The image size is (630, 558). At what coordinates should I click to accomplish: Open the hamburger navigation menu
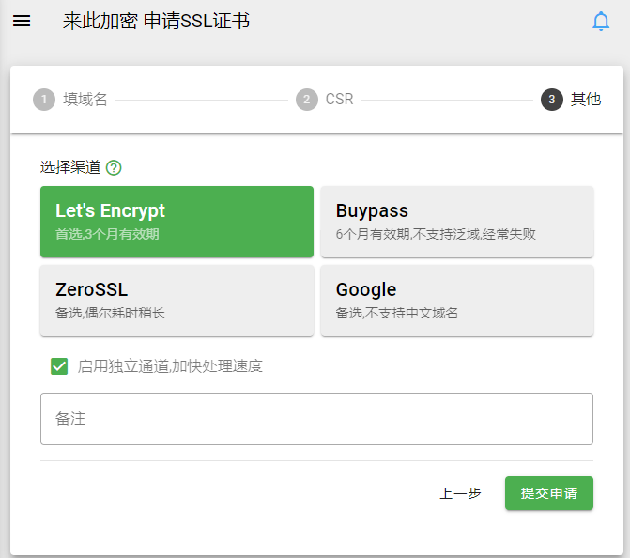tap(22, 21)
